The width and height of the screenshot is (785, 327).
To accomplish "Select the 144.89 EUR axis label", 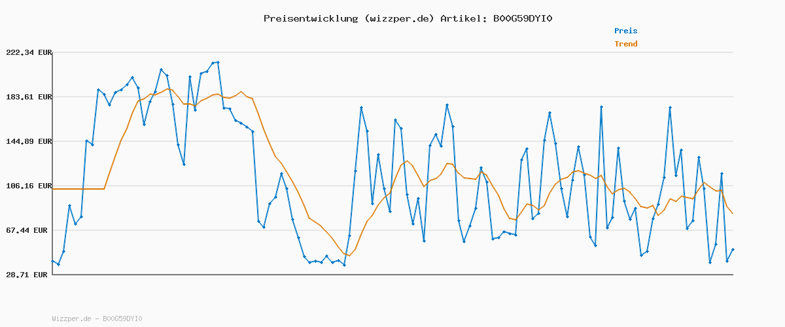I will pyautogui.click(x=27, y=141).
